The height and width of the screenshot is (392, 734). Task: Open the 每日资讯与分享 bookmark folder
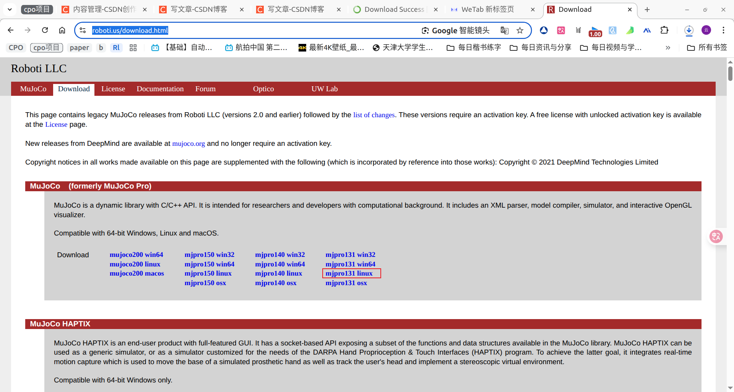[541, 48]
